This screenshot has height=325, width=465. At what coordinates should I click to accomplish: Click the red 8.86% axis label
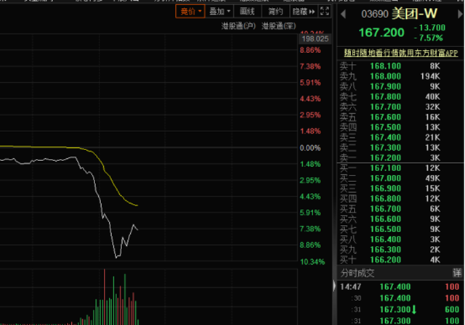(x=310, y=50)
